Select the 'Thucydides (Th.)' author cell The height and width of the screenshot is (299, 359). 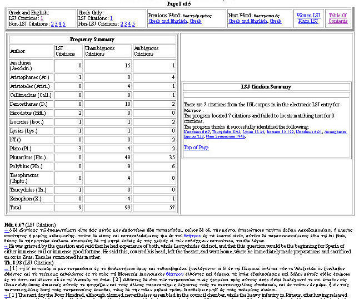(31, 190)
